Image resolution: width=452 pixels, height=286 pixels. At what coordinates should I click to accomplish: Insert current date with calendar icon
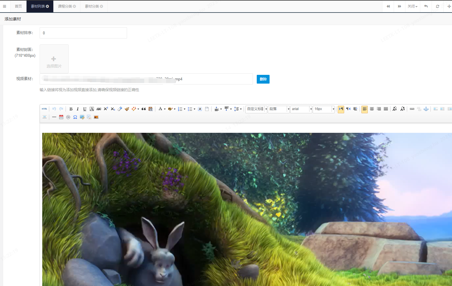point(61,117)
